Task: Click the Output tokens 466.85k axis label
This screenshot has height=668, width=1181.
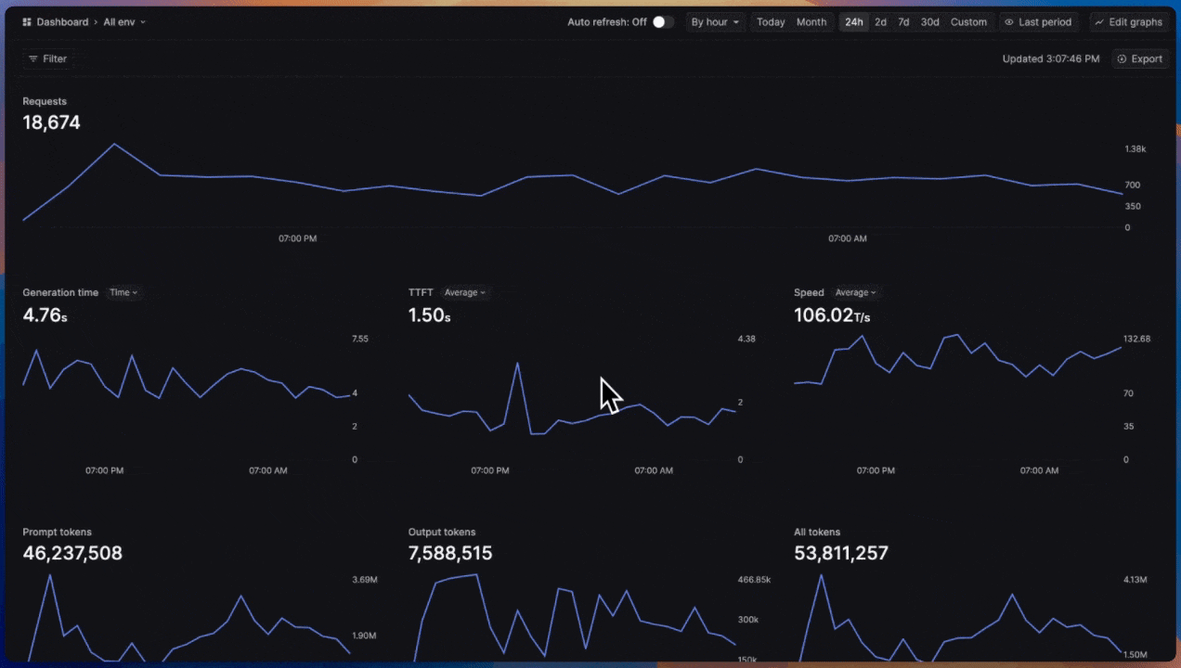Action: coord(754,580)
